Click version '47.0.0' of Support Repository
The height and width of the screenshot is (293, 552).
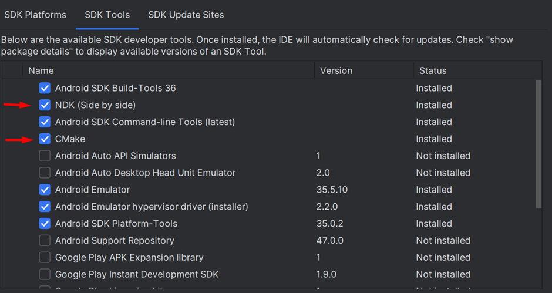pos(330,240)
